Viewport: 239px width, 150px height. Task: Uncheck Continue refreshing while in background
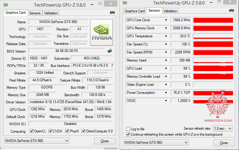[x=128, y=134]
